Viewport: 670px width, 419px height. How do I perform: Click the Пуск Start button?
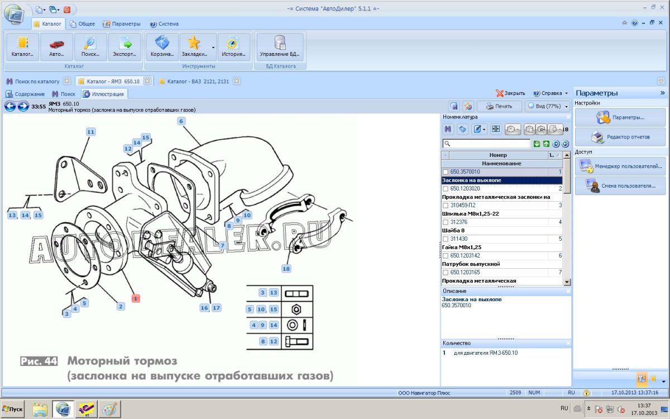click(x=13, y=410)
